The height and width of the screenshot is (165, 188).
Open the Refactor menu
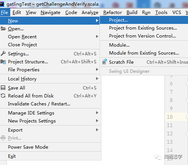112,13
